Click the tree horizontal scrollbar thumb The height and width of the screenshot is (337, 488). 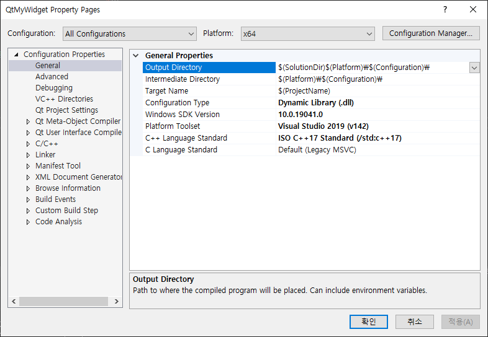[63, 301]
